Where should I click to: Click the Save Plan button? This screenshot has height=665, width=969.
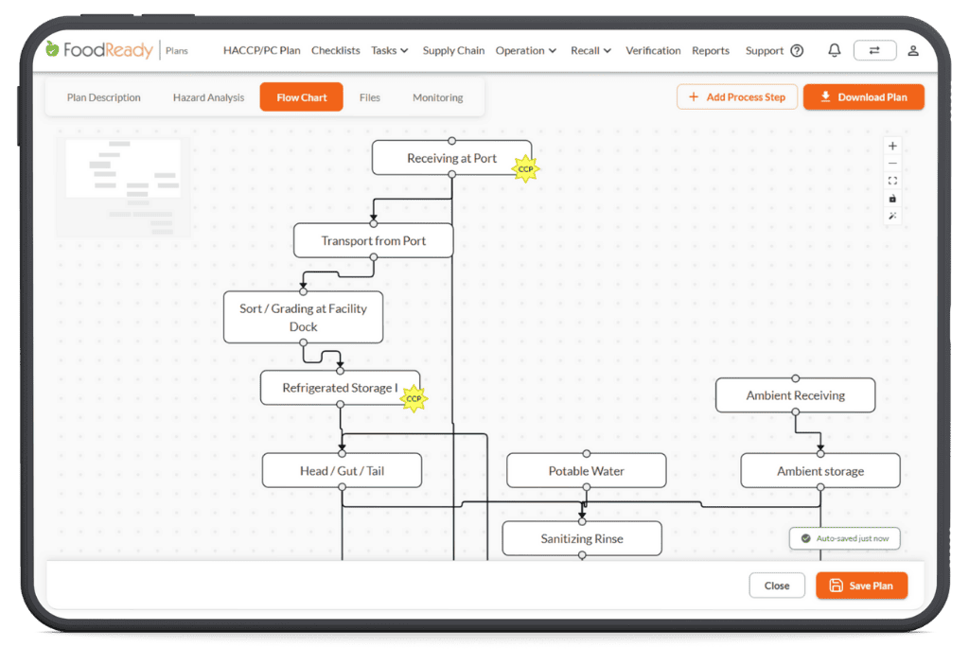click(x=861, y=586)
